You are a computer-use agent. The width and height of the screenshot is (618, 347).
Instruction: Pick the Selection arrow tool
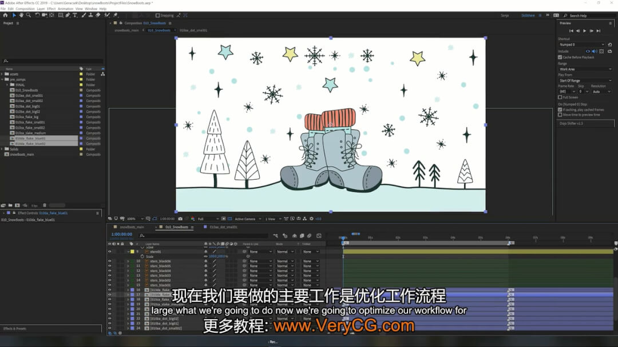14,15
